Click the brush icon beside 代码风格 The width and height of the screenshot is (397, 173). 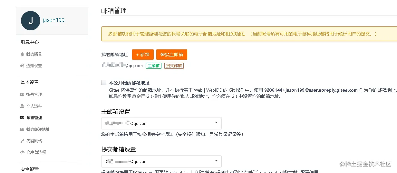[22, 141]
